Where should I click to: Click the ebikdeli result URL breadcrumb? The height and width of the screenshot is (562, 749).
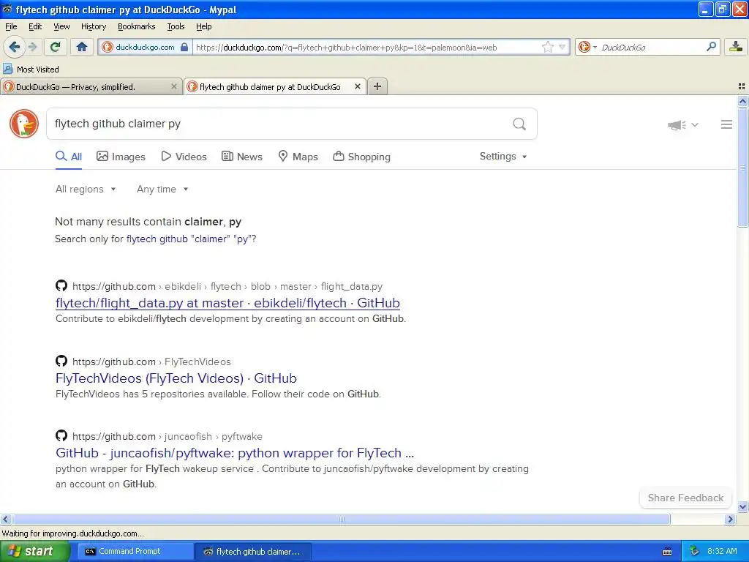tap(227, 286)
